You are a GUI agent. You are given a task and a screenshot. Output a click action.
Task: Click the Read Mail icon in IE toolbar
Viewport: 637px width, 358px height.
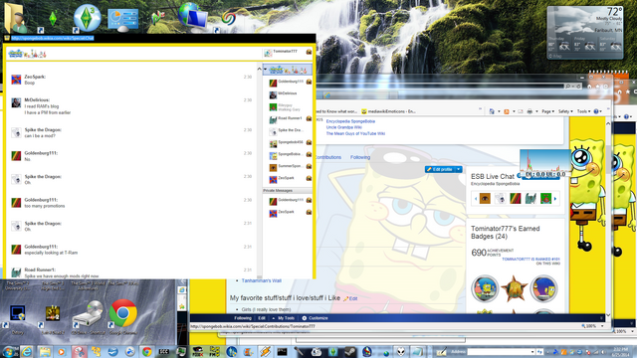520,111
